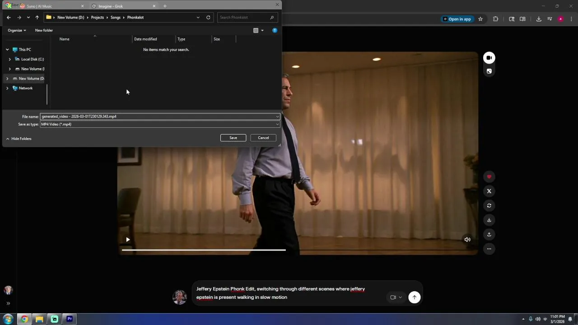The image size is (578, 325).
Task: Open the Windows Start menu
Action: [8, 319]
